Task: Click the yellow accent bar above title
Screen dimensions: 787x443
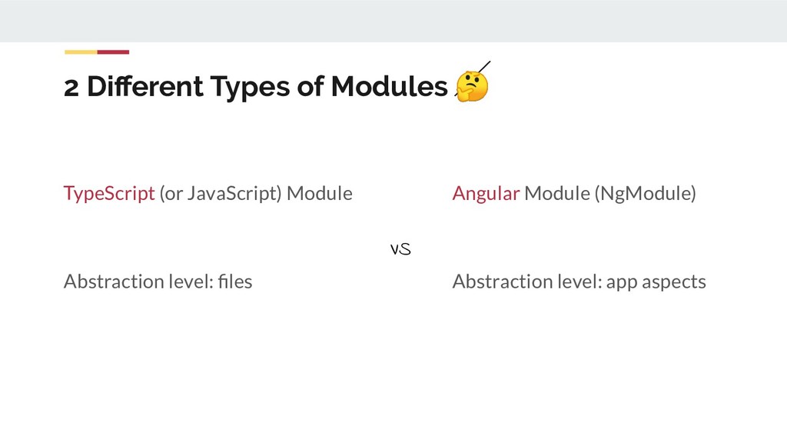Action: [x=80, y=52]
